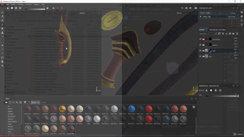Close the Layers tab
The height and width of the screenshot is (137, 244).
point(207,30)
